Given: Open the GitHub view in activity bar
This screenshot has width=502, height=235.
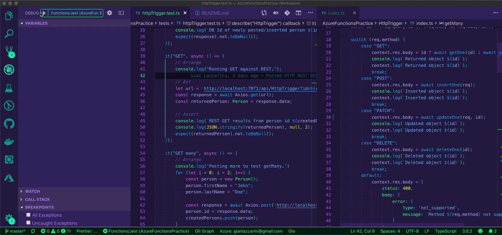Looking at the screenshot, I should pos(9,123).
